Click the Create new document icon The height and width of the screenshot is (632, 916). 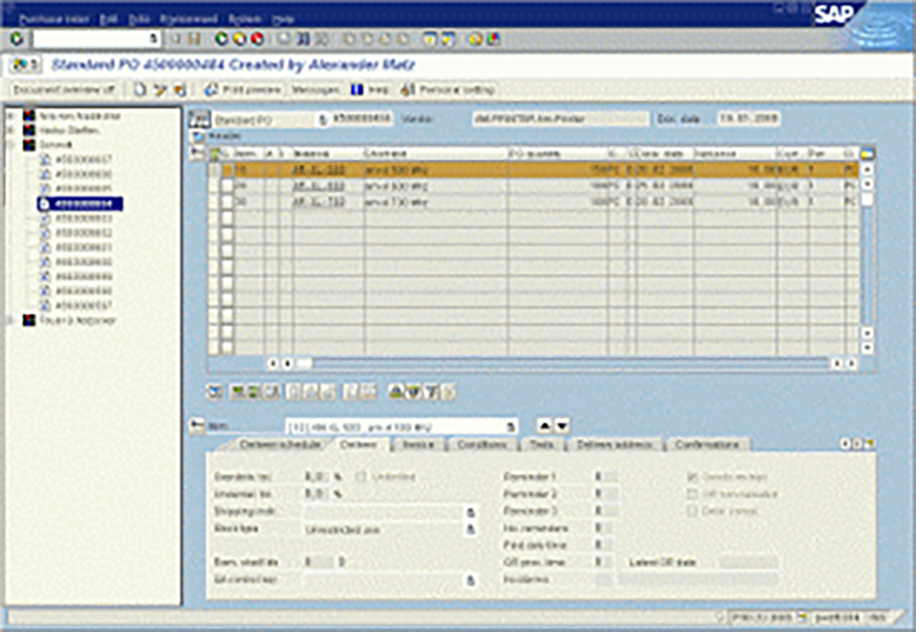(x=139, y=89)
